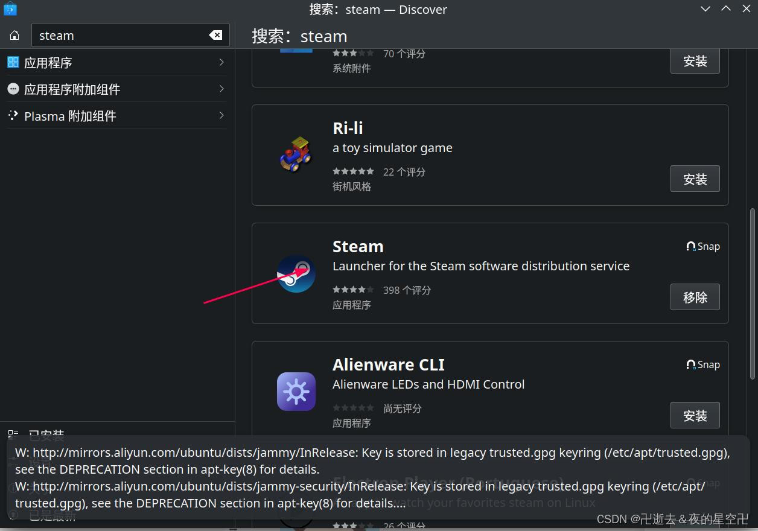The image size is (758, 531).
Task: Click the 尚无评分 label
Action: pos(403,409)
